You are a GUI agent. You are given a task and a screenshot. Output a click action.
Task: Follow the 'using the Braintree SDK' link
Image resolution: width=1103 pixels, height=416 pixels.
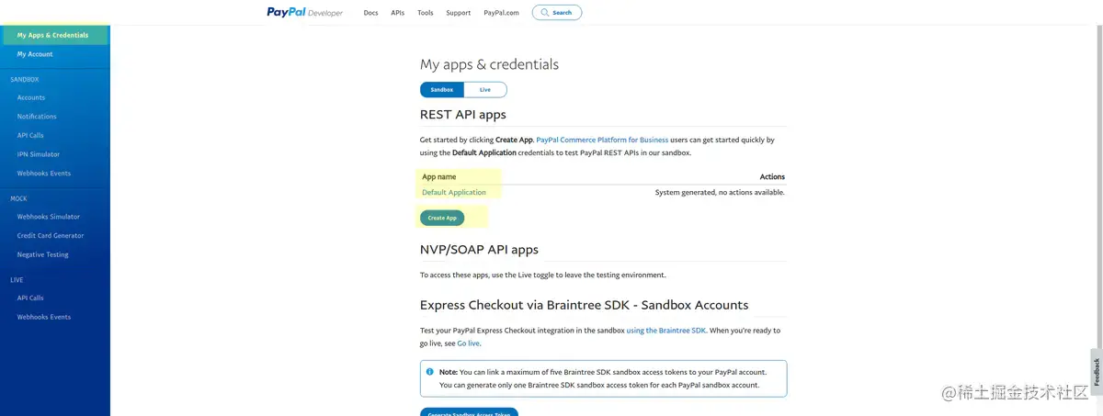[666, 331]
